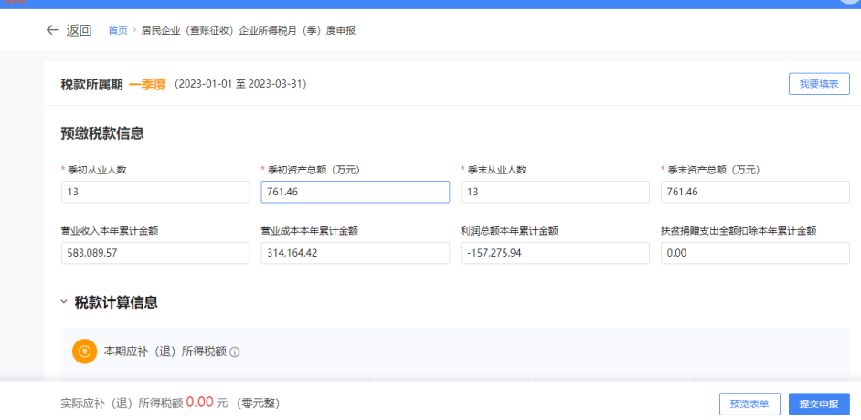This screenshot has height=420, width=861.
Task: Select the 营业收入本年累计金额 field
Action: click(155, 253)
